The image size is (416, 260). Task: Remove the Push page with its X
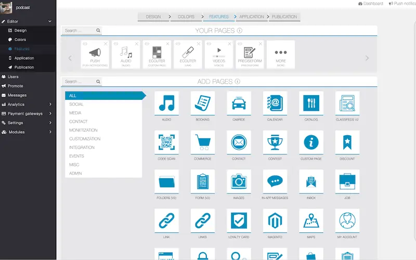pyautogui.click(x=106, y=44)
